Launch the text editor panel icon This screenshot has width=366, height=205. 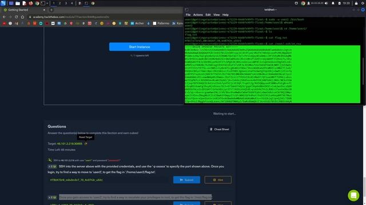(x=24, y=3)
